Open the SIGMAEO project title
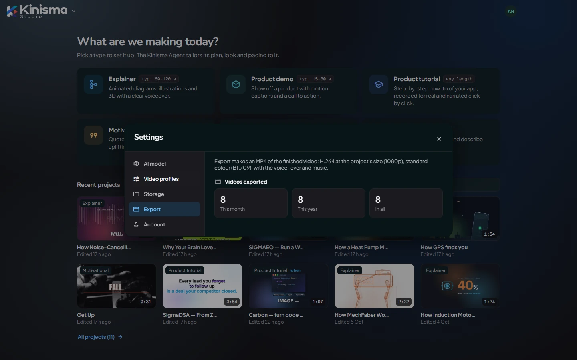 pos(276,247)
